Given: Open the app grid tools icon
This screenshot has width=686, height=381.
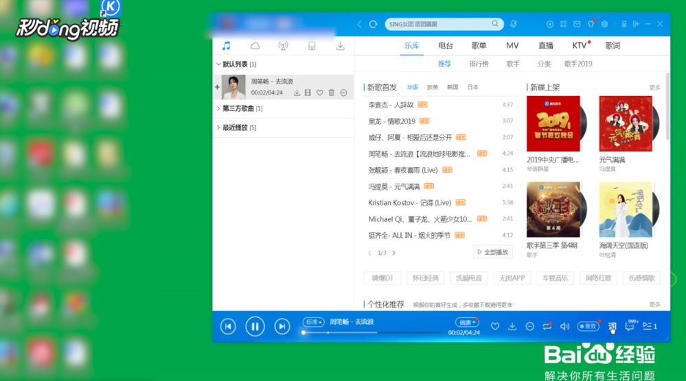Looking at the screenshot, I should tap(564, 24).
